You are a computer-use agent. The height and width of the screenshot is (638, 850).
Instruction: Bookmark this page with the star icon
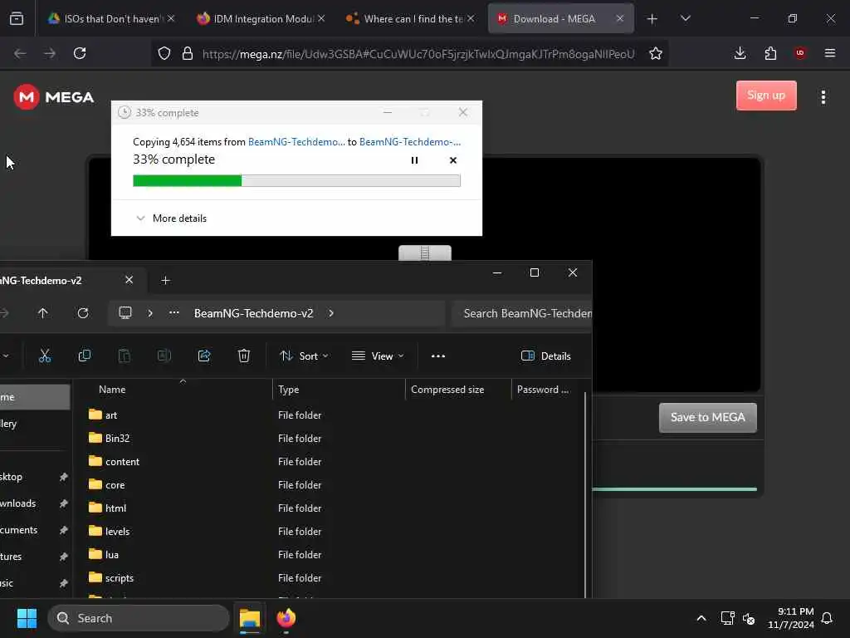pyautogui.click(x=656, y=53)
